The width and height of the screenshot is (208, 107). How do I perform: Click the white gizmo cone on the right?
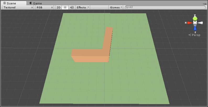200,23
